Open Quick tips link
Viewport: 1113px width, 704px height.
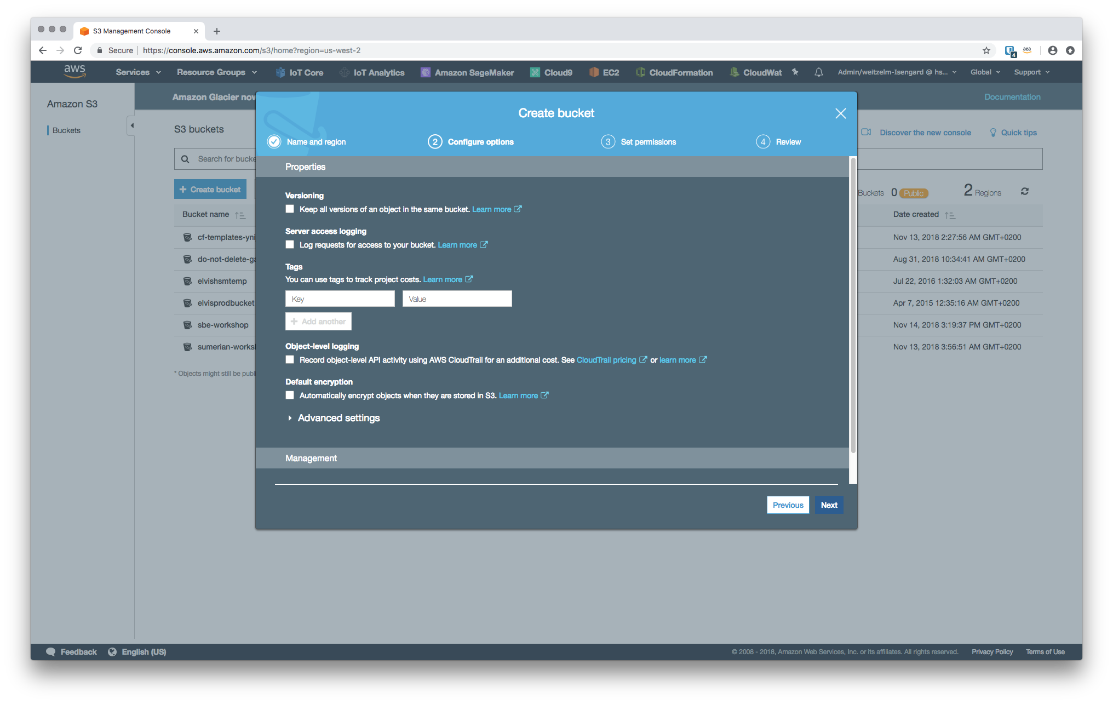click(1019, 133)
